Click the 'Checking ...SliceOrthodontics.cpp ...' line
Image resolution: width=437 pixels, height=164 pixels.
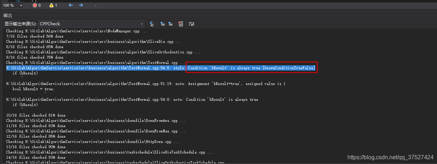click(x=103, y=52)
